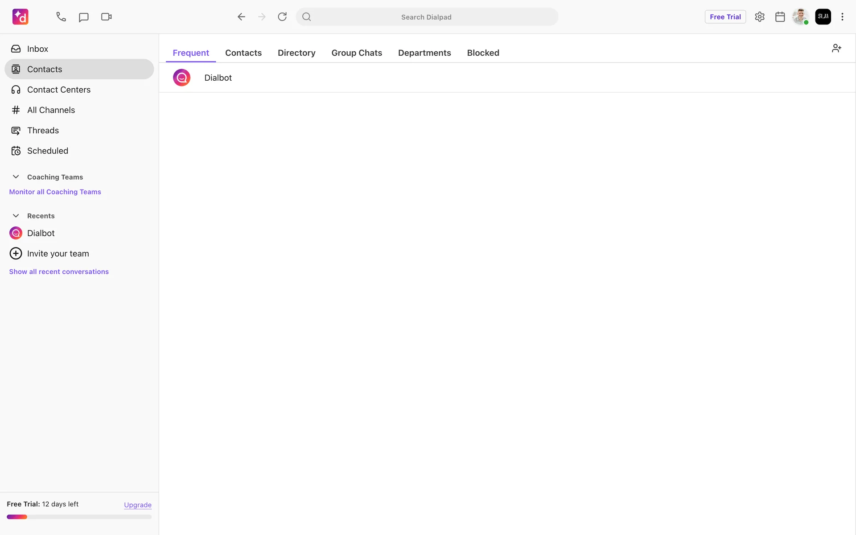The image size is (856, 535).
Task: Click the Search Dialpad field
Action: pos(426,17)
